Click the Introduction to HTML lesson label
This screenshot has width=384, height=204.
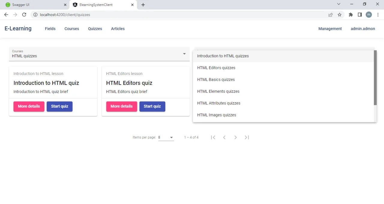pyautogui.click(x=38, y=74)
